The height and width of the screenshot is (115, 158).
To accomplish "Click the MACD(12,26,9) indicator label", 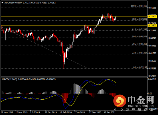I will [x=9, y=79].
